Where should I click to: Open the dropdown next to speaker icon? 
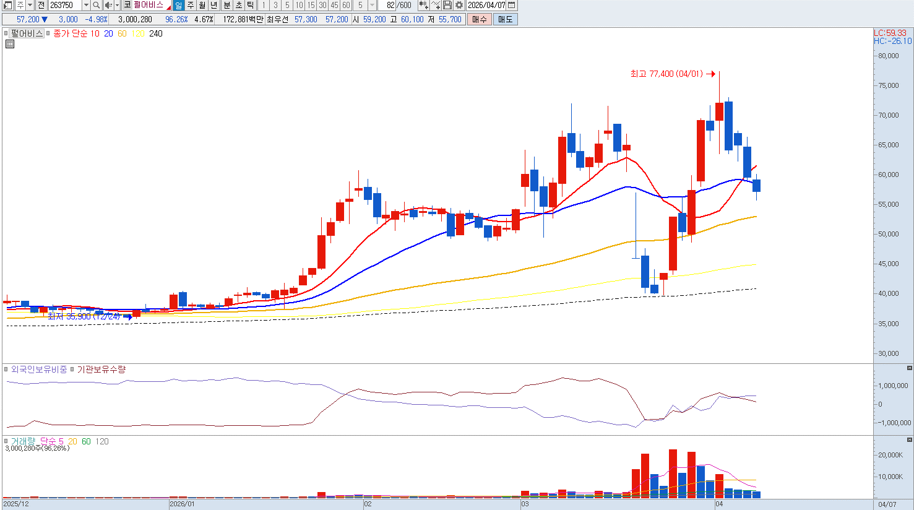(117, 5)
